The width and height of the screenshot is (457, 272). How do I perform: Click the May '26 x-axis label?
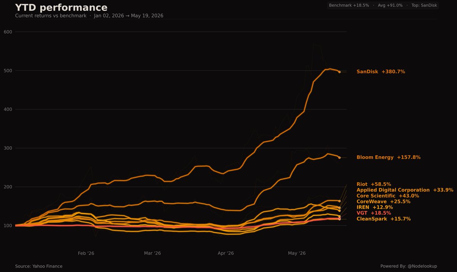pyautogui.click(x=297, y=253)
